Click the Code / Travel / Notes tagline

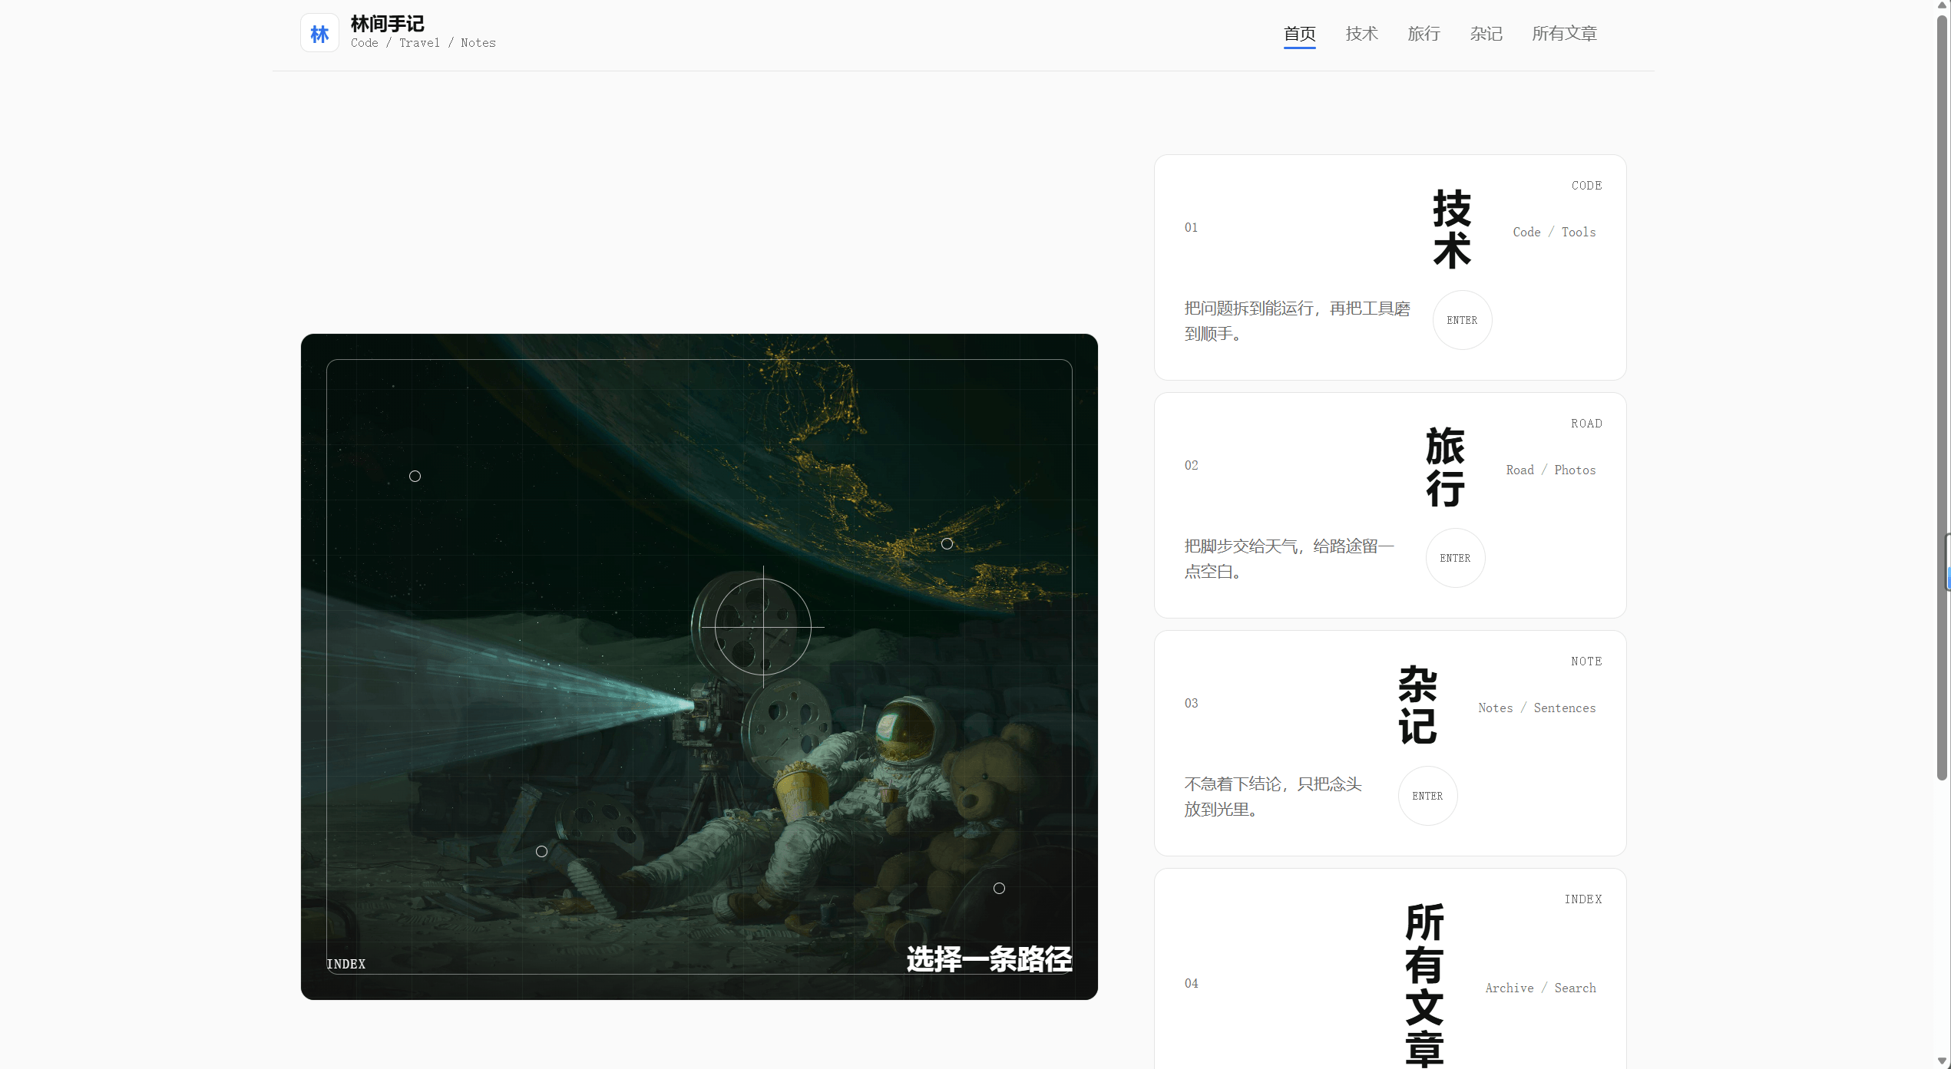click(423, 43)
